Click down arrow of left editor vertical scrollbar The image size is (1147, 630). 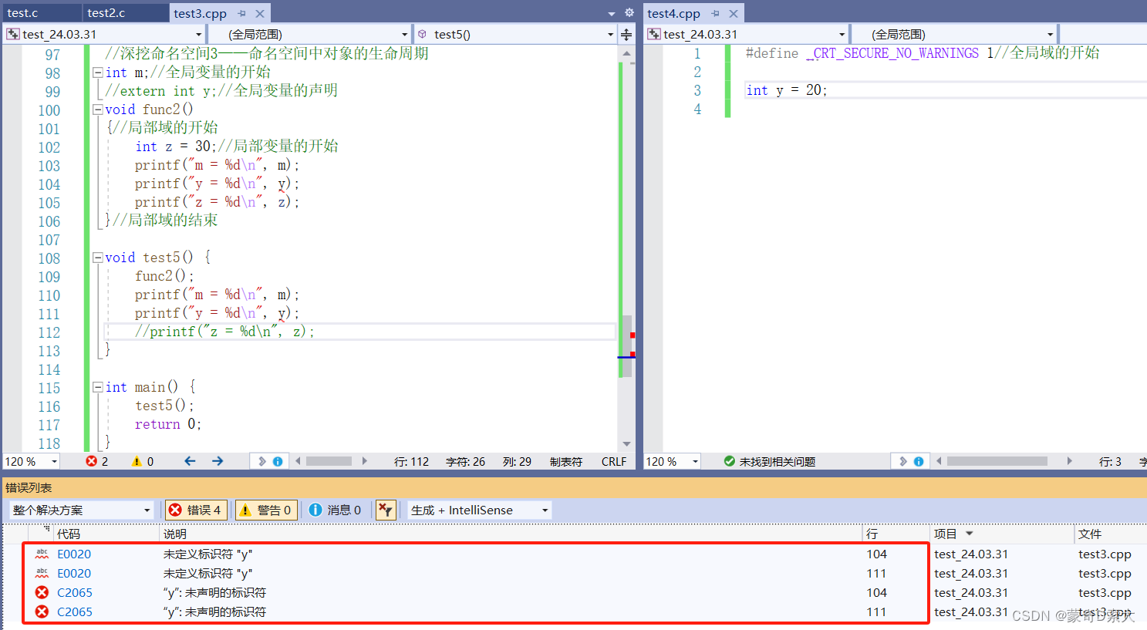coord(626,444)
